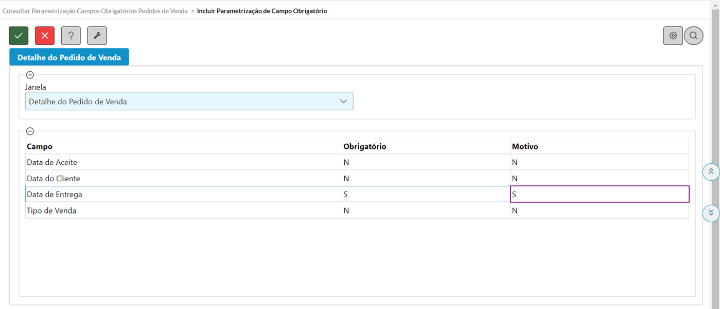Jump to top with double-up chevron
The image size is (720, 309).
[711, 171]
